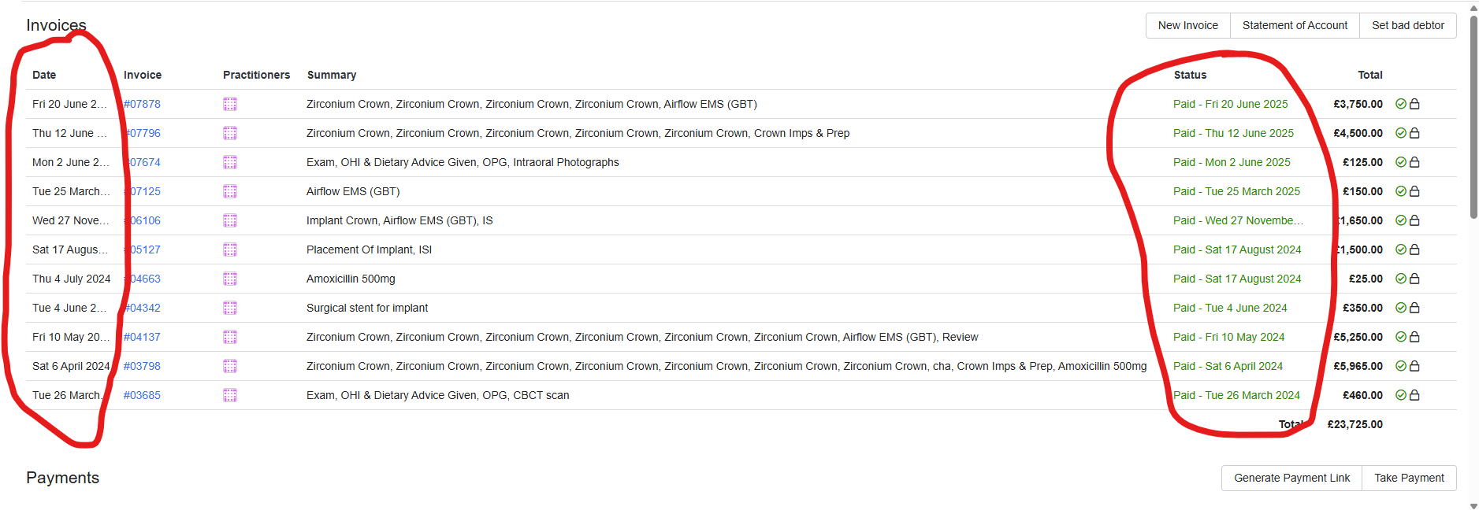Open practitioners calendar icon for invoice #07878
Screen dimensions: 1479x510
tap(230, 104)
